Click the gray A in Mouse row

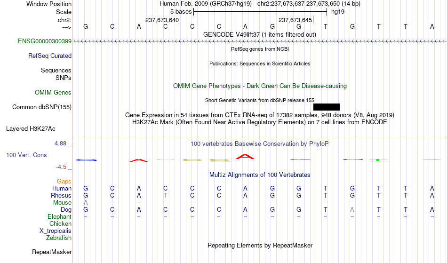(x=86, y=203)
